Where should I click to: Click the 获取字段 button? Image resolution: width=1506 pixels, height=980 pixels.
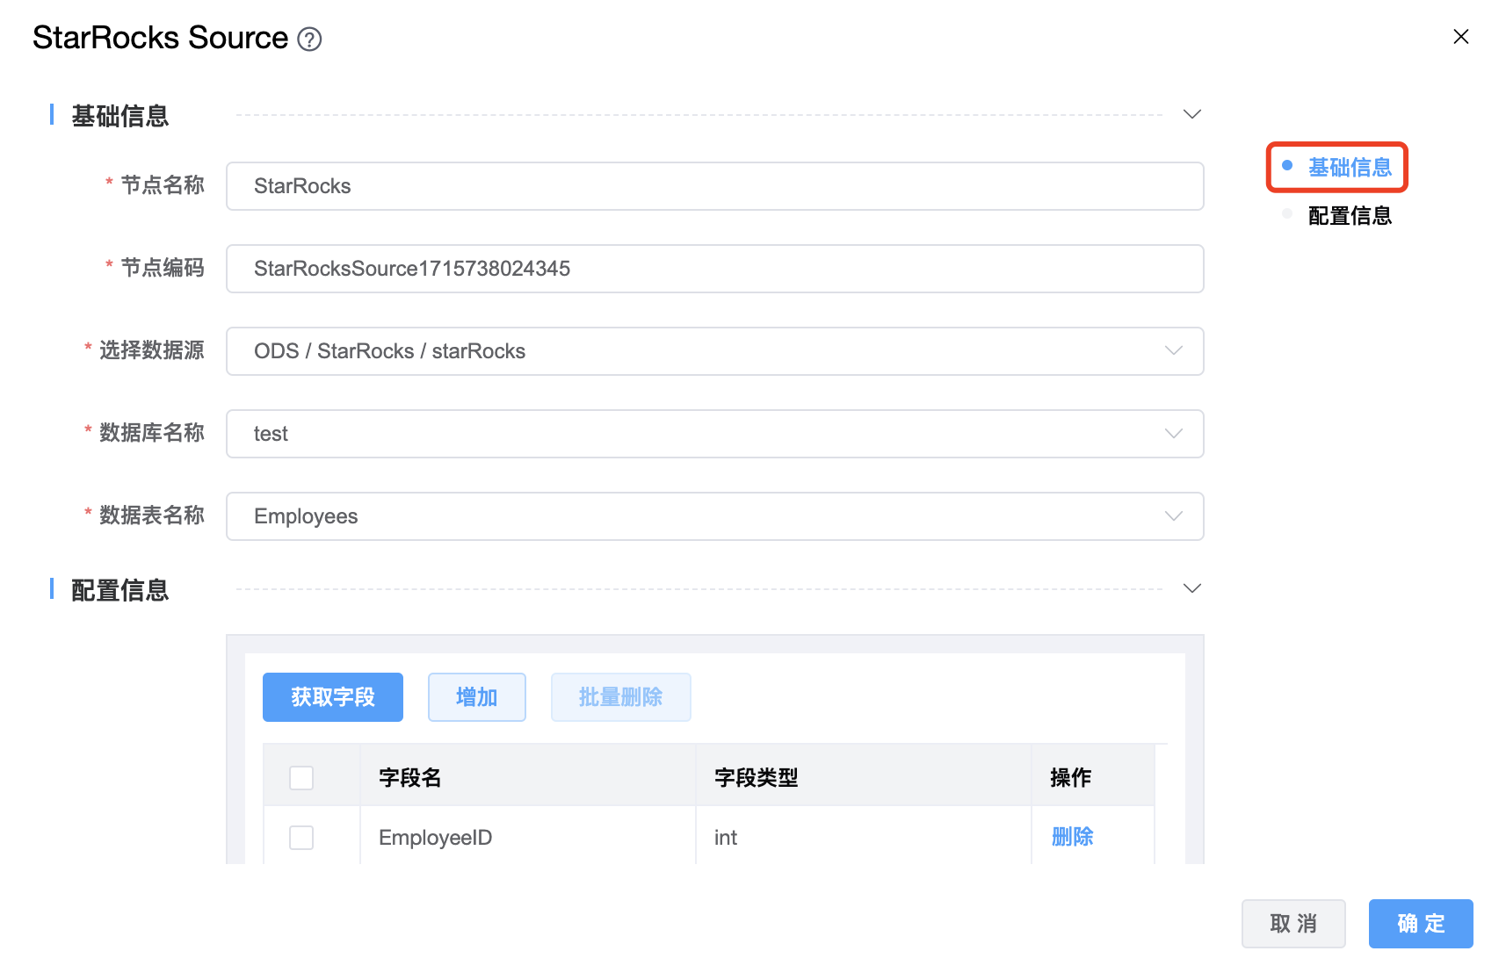pyautogui.click(x=333, y=697)
